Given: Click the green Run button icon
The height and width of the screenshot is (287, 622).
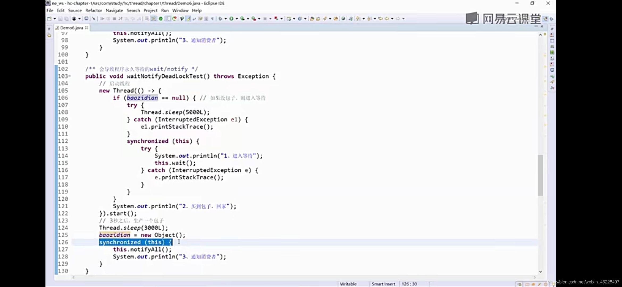Looking at the screenshot, I should tap(231, 19).
